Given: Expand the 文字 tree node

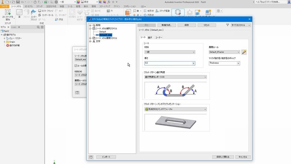Looking at the screenshot, I should 90,41.
